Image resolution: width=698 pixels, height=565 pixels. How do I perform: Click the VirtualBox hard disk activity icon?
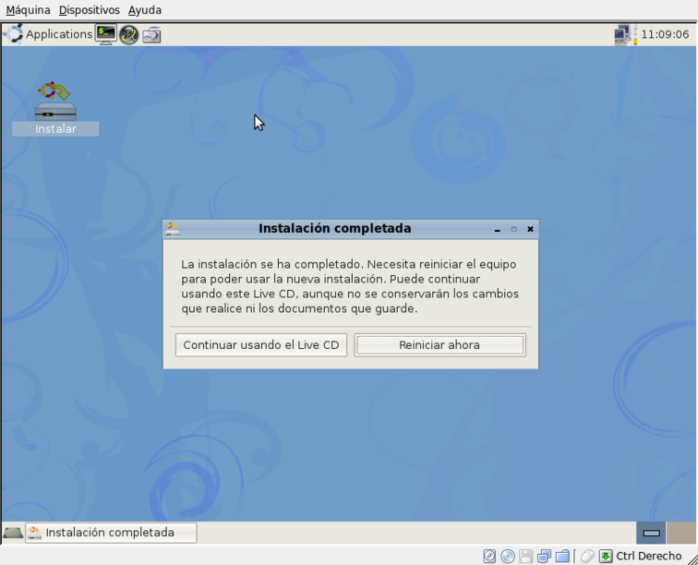coord(490,556)
